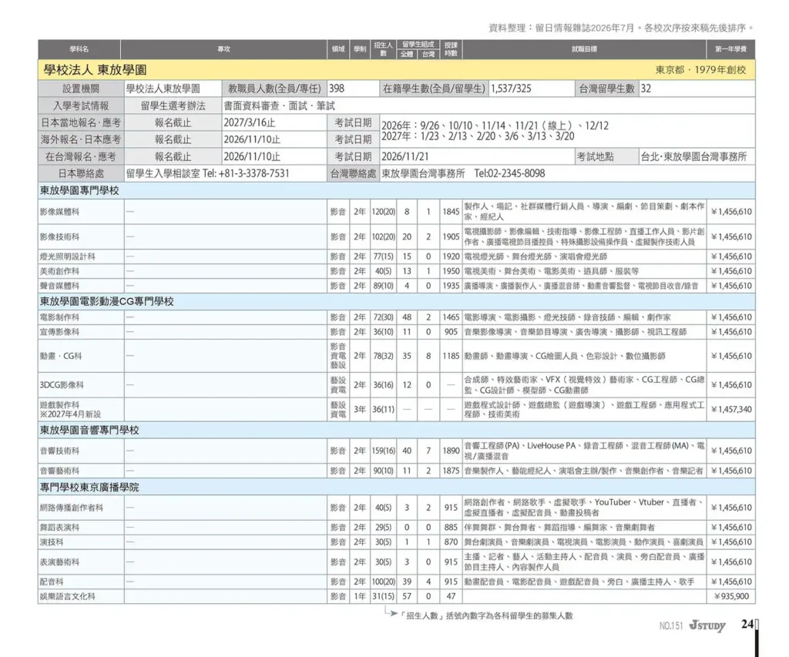This screenshot has width=789, height=657.
Task: Click the 台灣留學生數 label
Action: pos(607,89)
